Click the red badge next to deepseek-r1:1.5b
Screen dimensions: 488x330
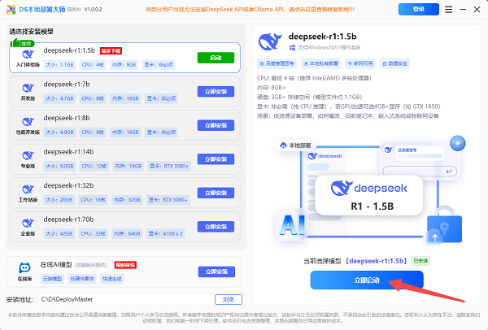[111, 50]
